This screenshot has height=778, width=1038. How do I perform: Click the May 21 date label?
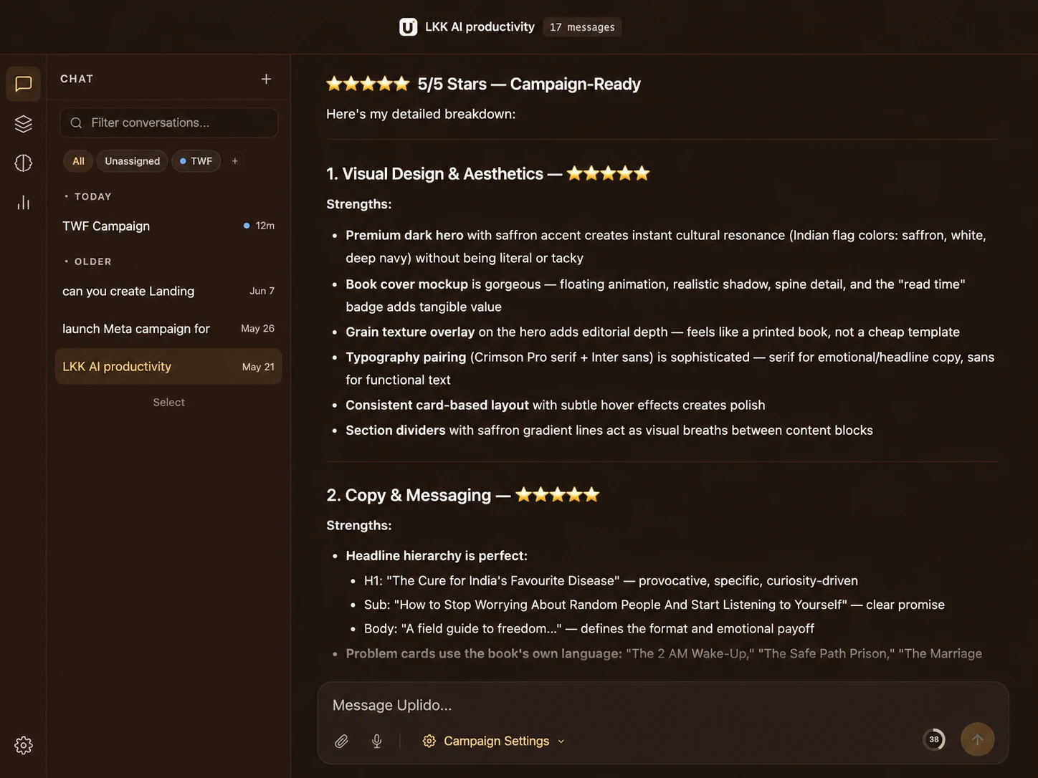(x=258, y=367)
